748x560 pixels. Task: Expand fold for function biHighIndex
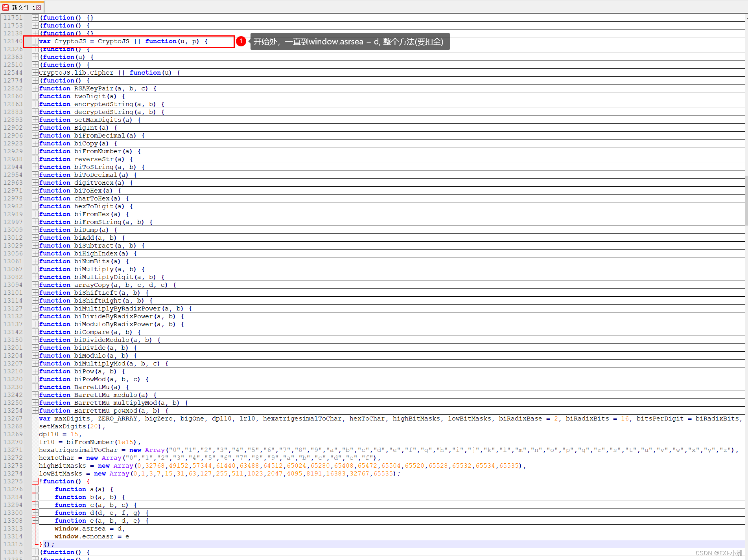click(35, 253)
